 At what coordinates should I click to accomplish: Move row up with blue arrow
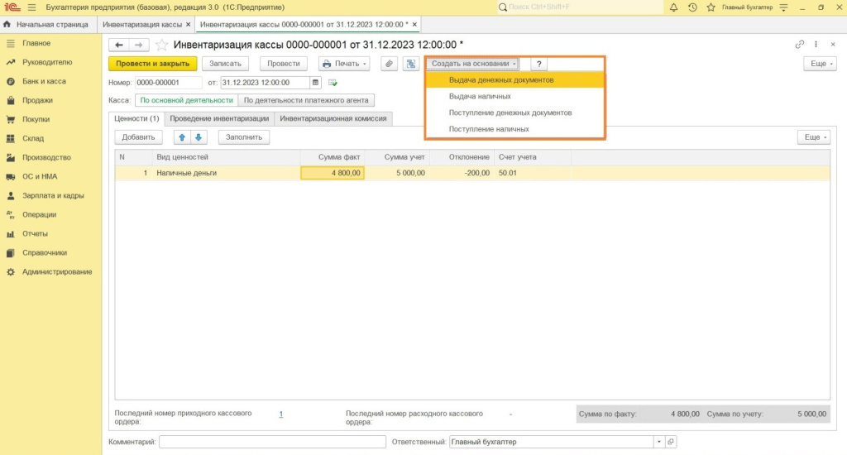click(182, 137)
